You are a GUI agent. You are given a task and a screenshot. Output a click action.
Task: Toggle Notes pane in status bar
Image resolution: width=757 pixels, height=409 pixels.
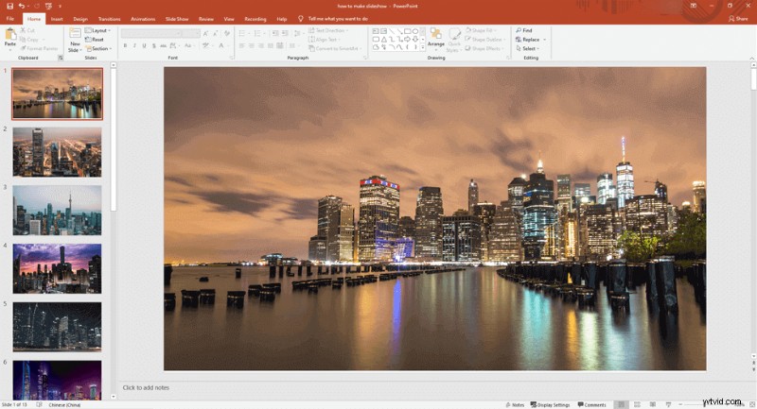515,404
